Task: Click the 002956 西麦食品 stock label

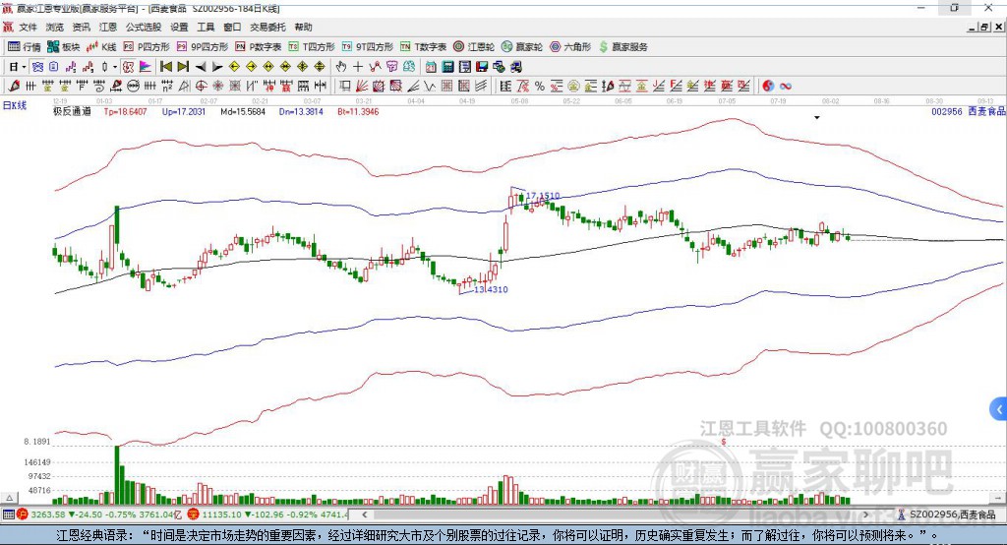Action: tap(969, 111)
